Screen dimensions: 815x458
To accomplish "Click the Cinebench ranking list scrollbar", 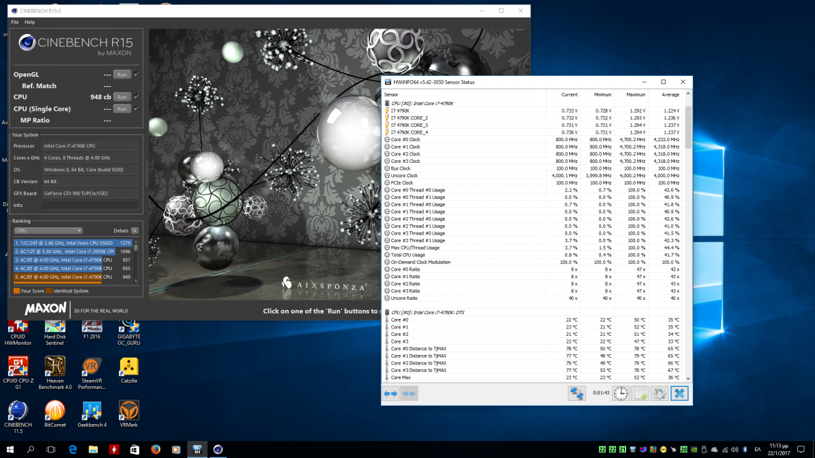I will click(x=136, y=260).
